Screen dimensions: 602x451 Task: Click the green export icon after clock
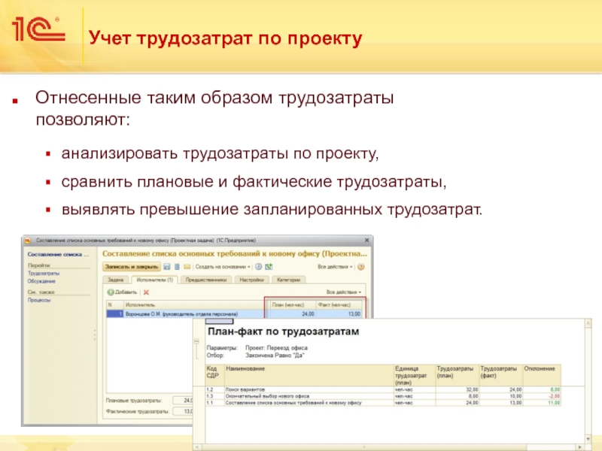click(269, 267)
